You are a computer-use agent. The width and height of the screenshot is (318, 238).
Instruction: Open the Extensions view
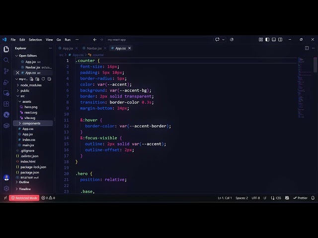pos(6,104)
